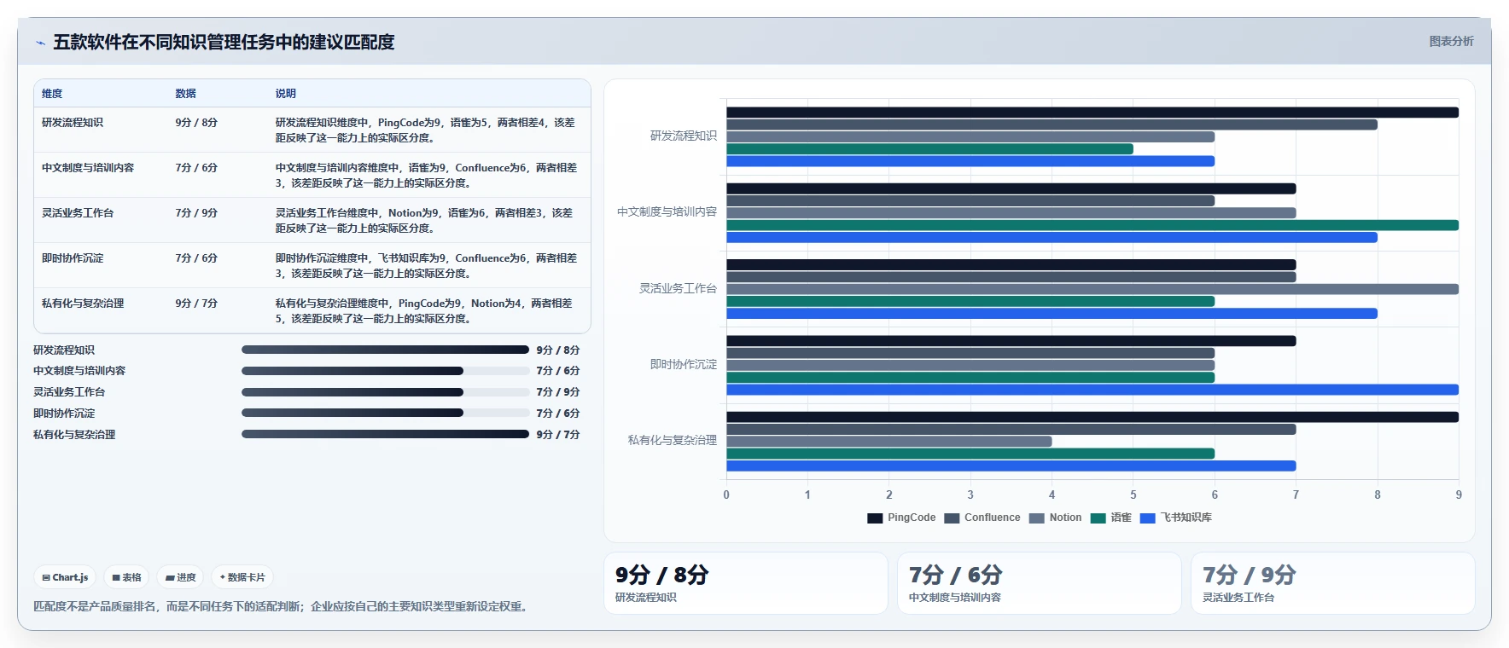This screenshot has width=1509, height=648.
Task: Toggle the 语雀 legend item in chart
Action: 1111,518
